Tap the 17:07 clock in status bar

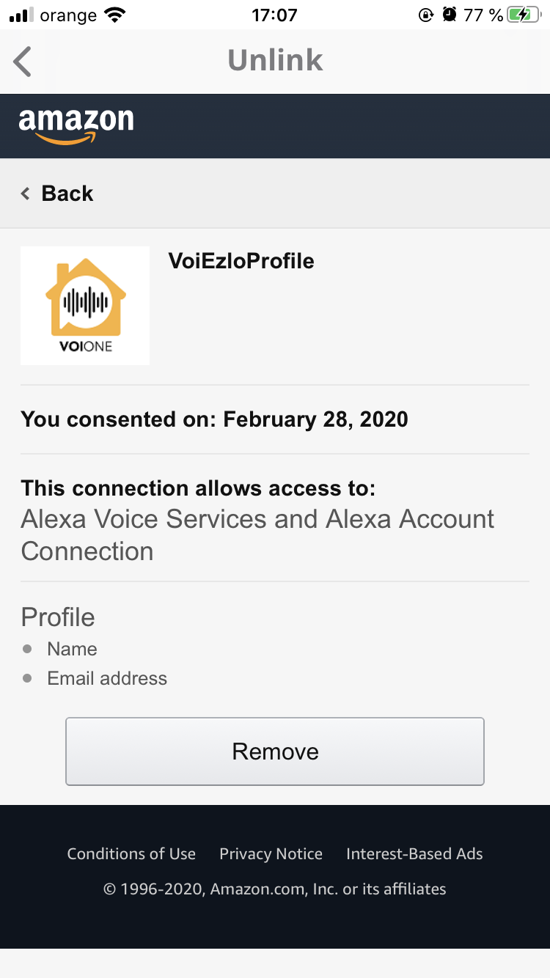point(274,15)
